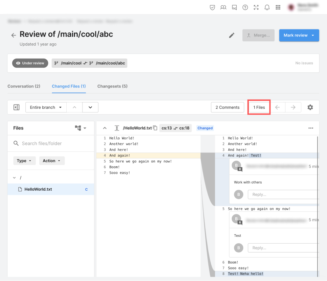The height and width of the screenshot is (281, 327).
Task: Select HelloWorld.txt in the file tree
Action: (38, 189)
